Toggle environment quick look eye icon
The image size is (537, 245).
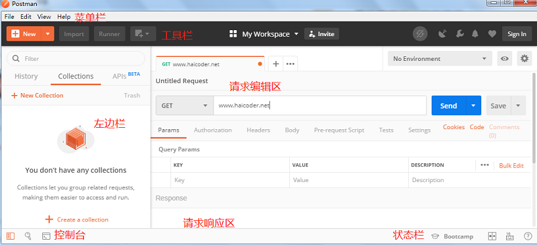click(x=505, y=58)
